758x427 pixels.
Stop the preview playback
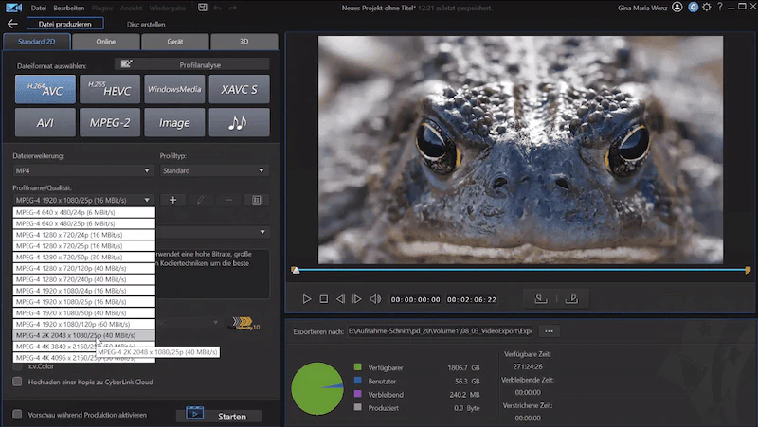pyautogui.click(x=324, y=299)
